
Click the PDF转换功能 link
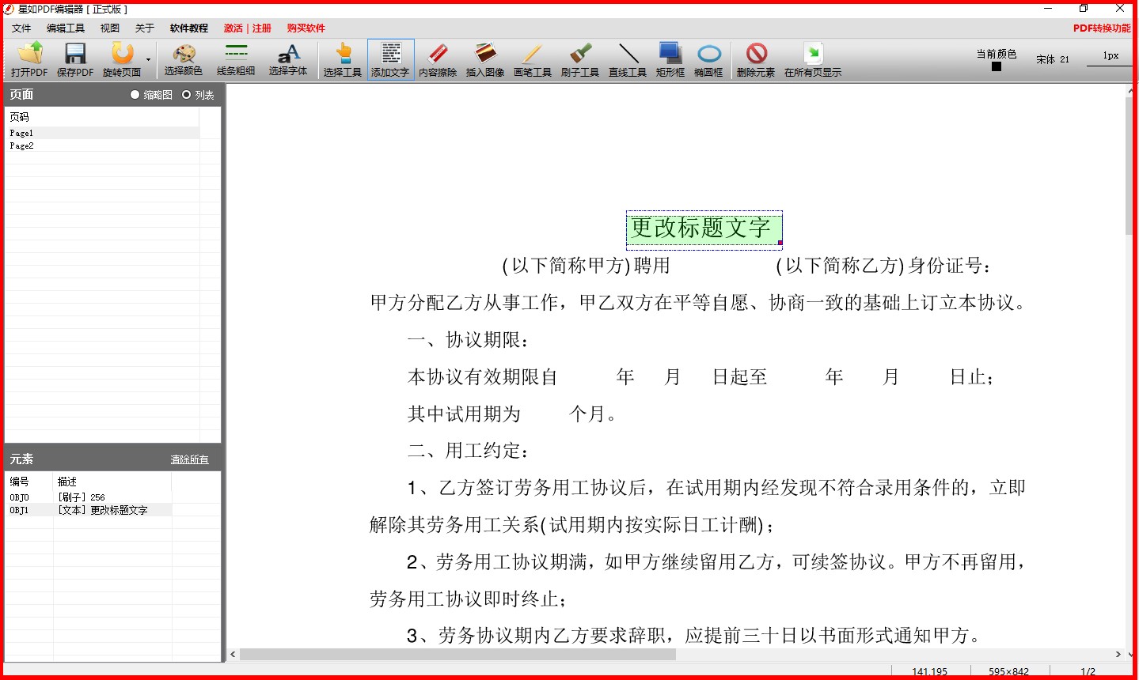click(1101, 28)
